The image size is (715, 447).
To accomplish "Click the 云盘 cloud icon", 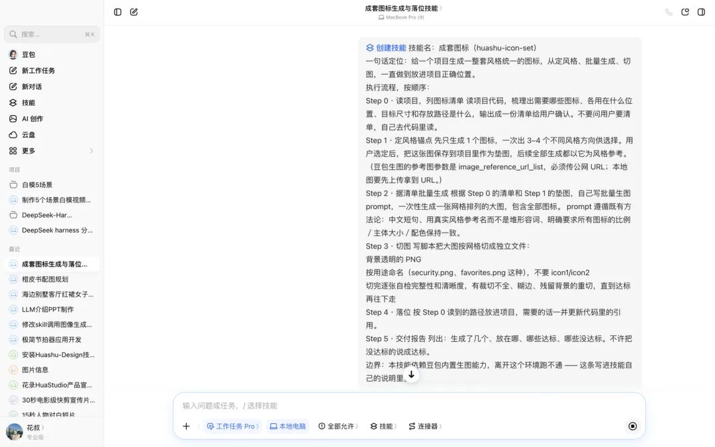I will point(13,135).
